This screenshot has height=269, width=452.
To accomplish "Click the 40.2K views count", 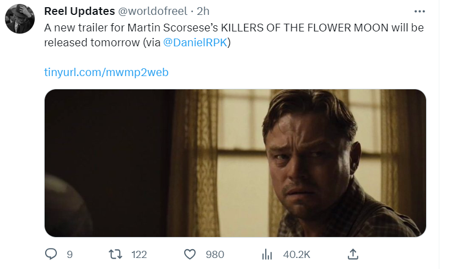I will click(x=297, y=254).
